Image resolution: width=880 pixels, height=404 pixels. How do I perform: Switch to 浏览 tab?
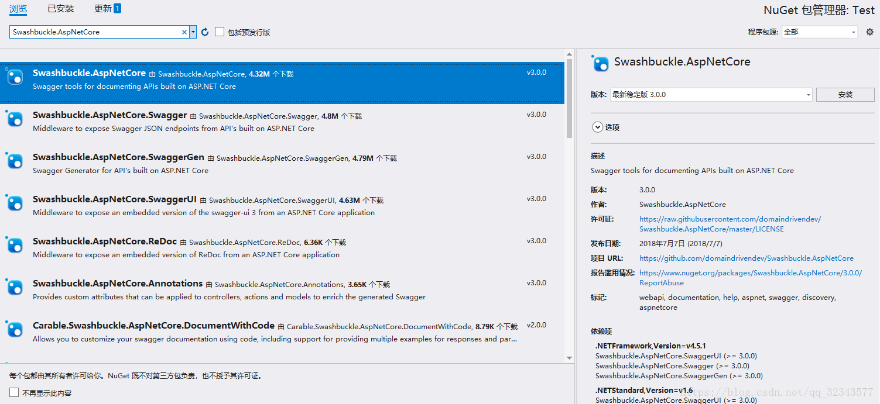pyautogui.click(x=18, y=9)
